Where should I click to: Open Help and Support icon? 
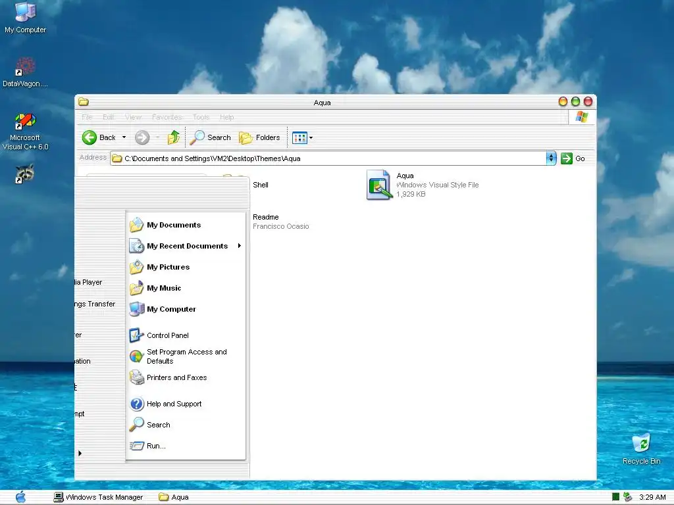pyautogui.click(x=137, y=404)
